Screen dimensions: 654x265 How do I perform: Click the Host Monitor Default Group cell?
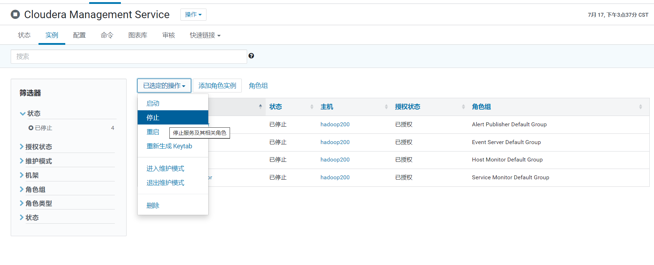click(x=507, y=160)
